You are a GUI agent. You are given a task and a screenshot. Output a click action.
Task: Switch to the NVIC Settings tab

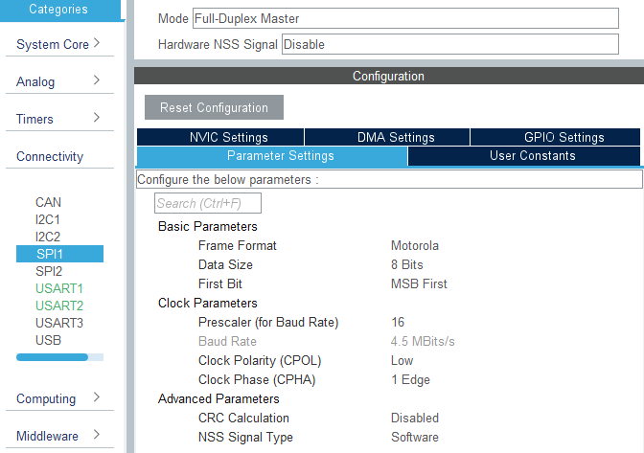pyautogui.click(x=220, y=138)
